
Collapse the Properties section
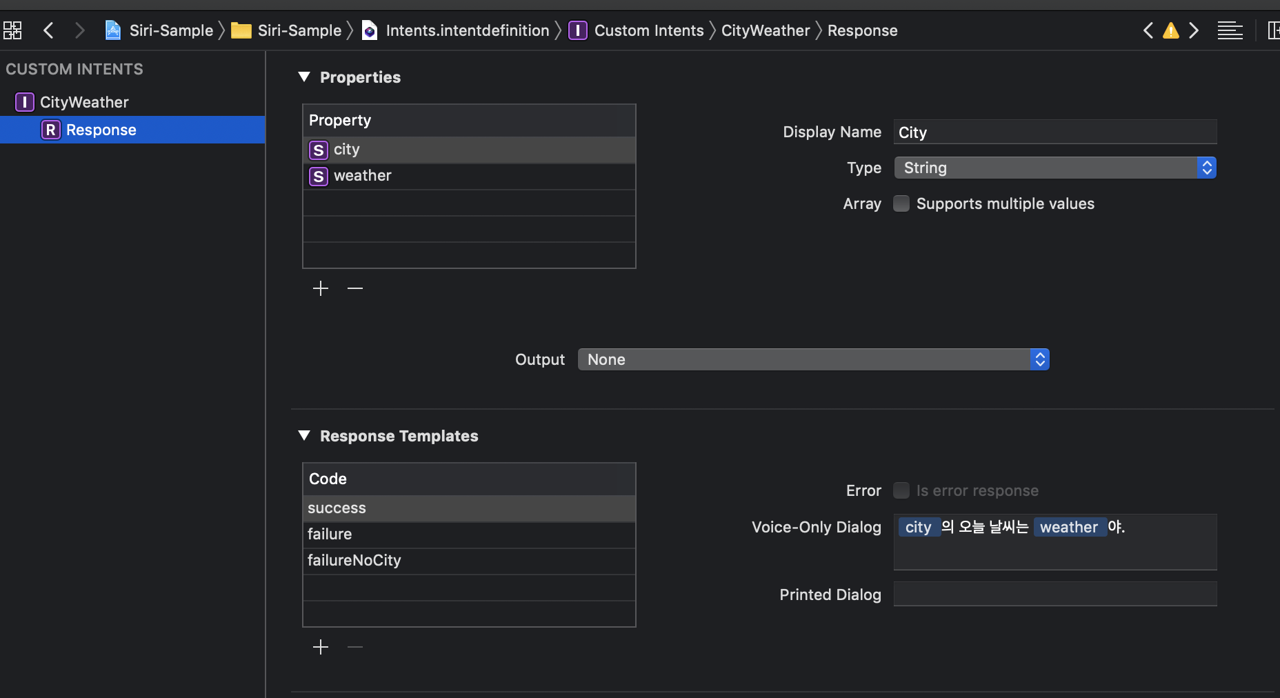tap(304, 77)
